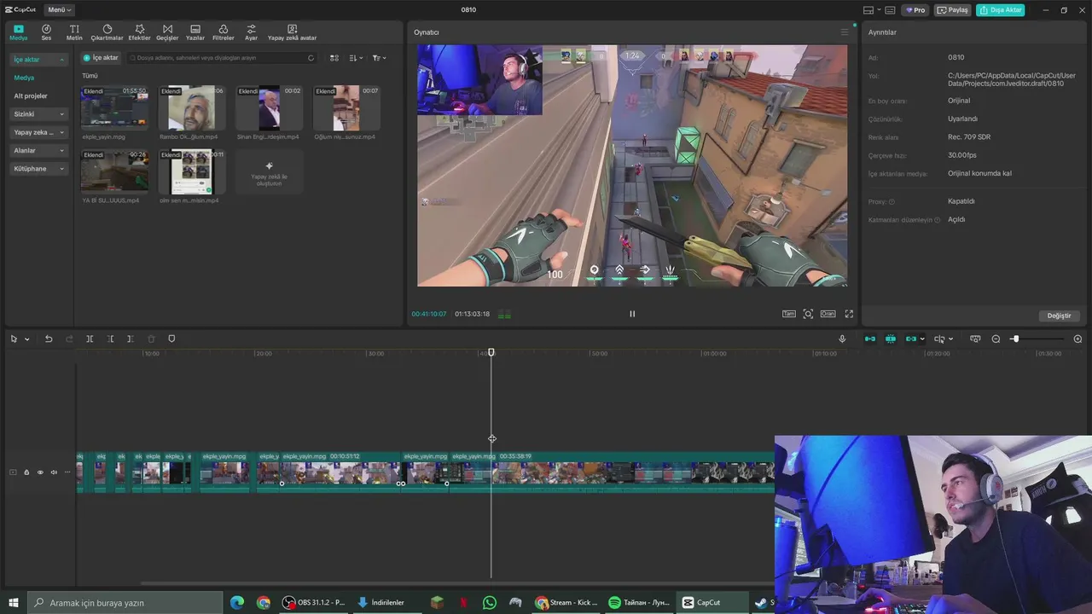
Task: Open the media filter dropdown
Action: pos(379,58)
